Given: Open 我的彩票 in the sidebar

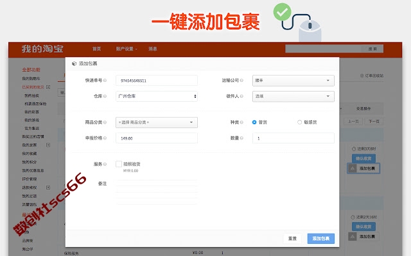Looking at the screenshot, I should pos(31,112).
